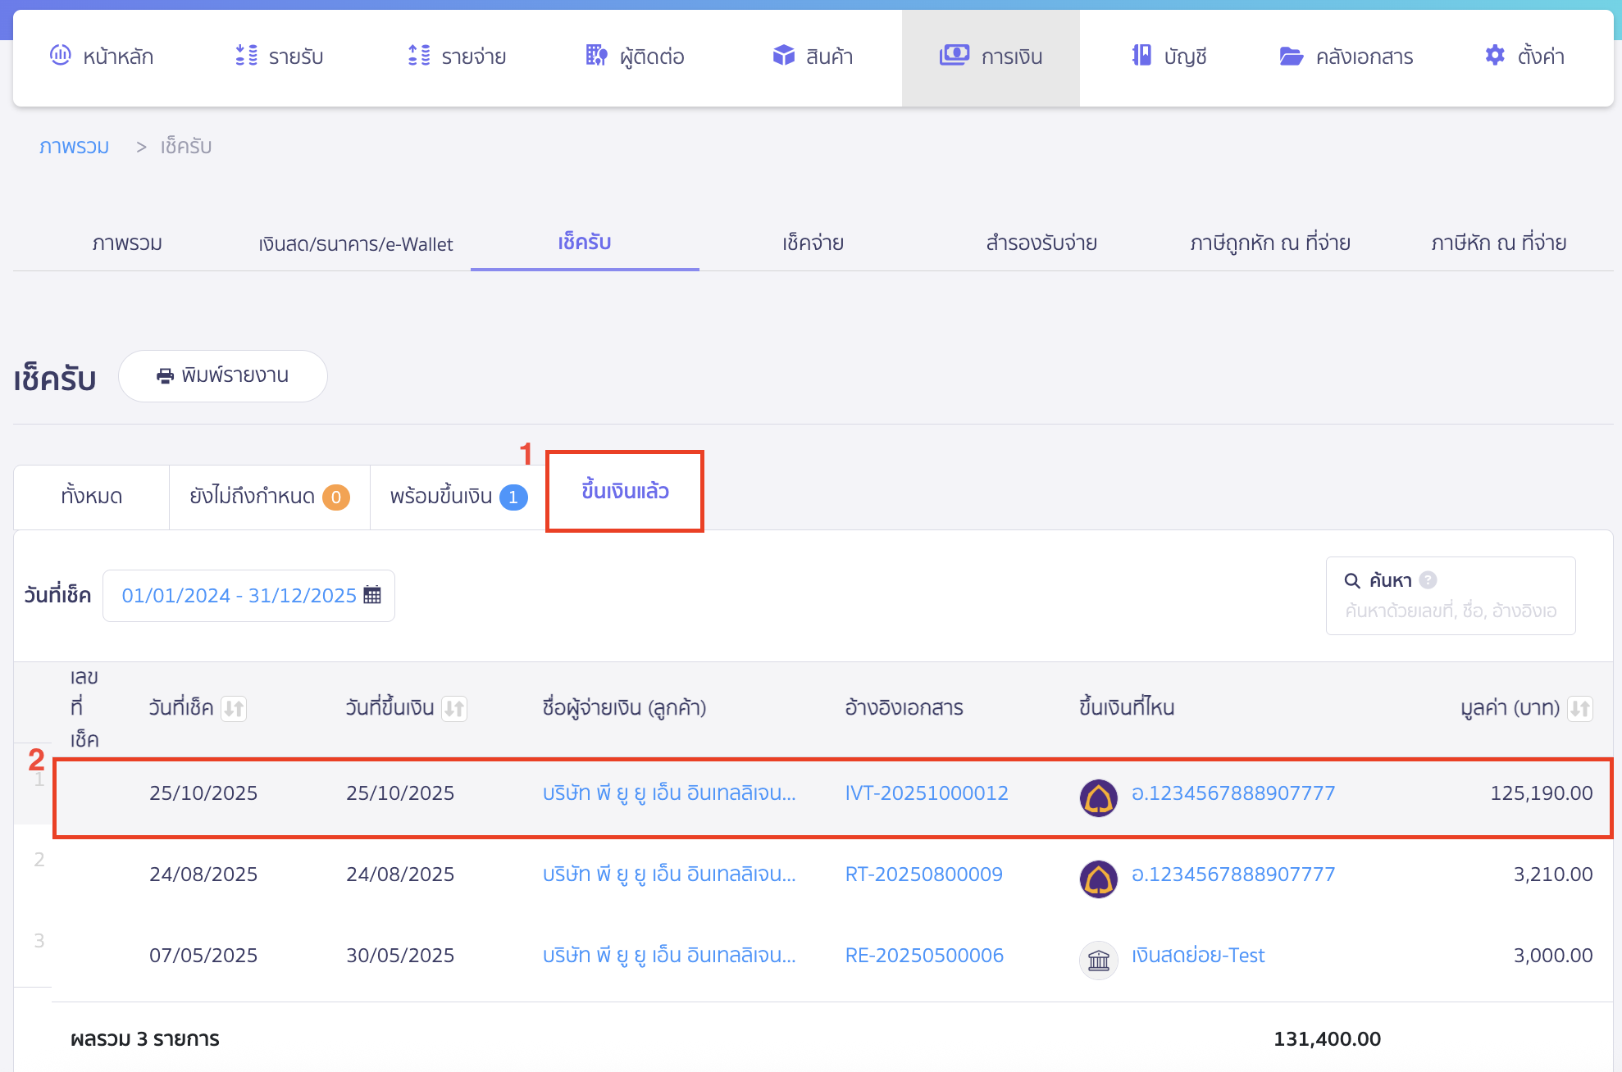The image size is (1622, 1072).
Task: Click the home dashboard icon beside หน้าหลัก
Action: tap(60, 56)
